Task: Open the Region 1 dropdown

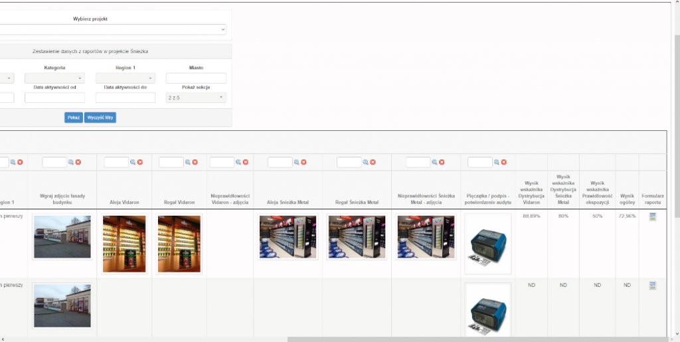Action: tap(125, 78)
